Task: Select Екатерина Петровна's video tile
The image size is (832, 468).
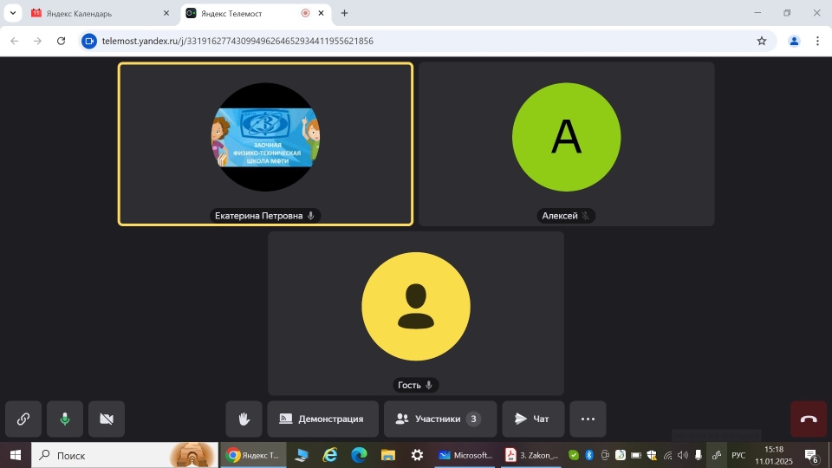Action: 265,144
